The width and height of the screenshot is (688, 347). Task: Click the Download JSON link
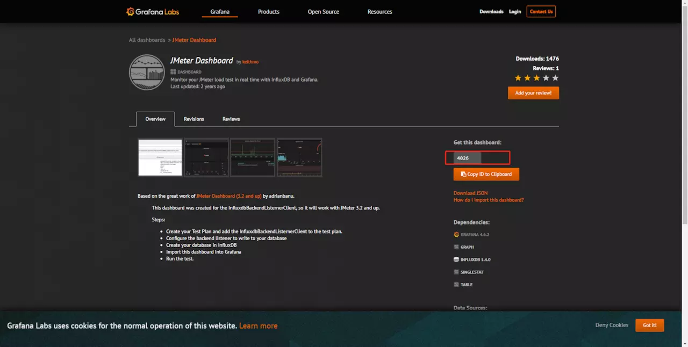click(471, 193)
